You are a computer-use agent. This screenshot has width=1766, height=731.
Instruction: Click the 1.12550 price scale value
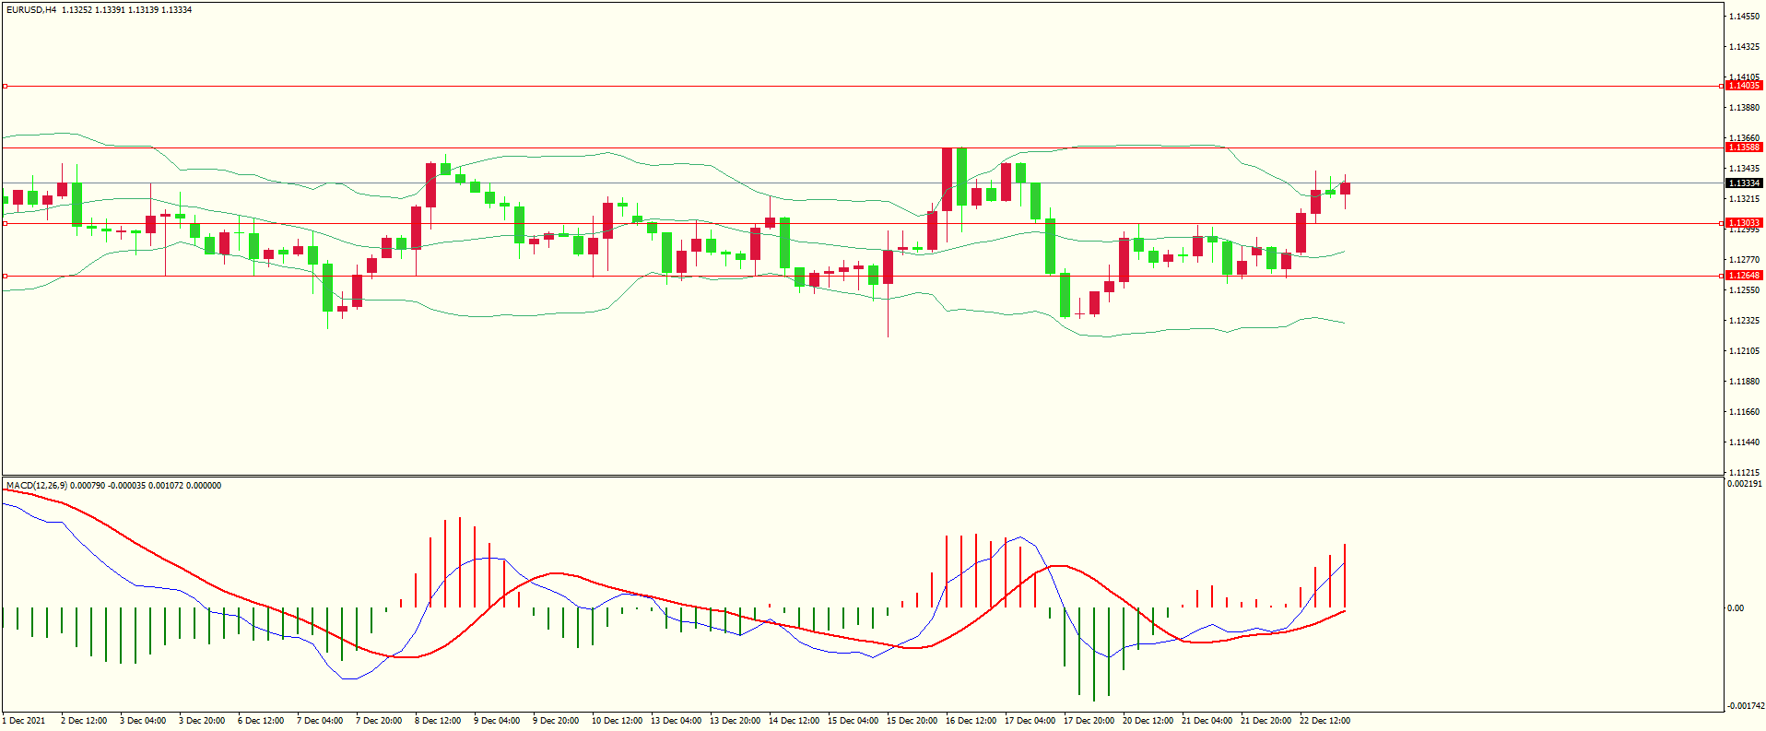click(x=1745, y=290)
